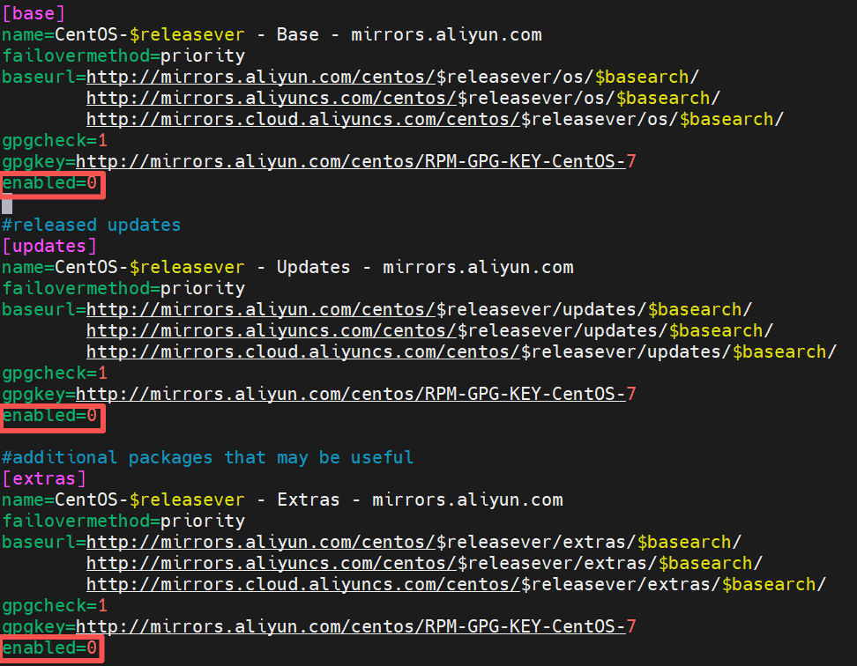Click gpgcheck=1 in the base section
This screenshot has width=857, height=666.
[x=55, y=141]
